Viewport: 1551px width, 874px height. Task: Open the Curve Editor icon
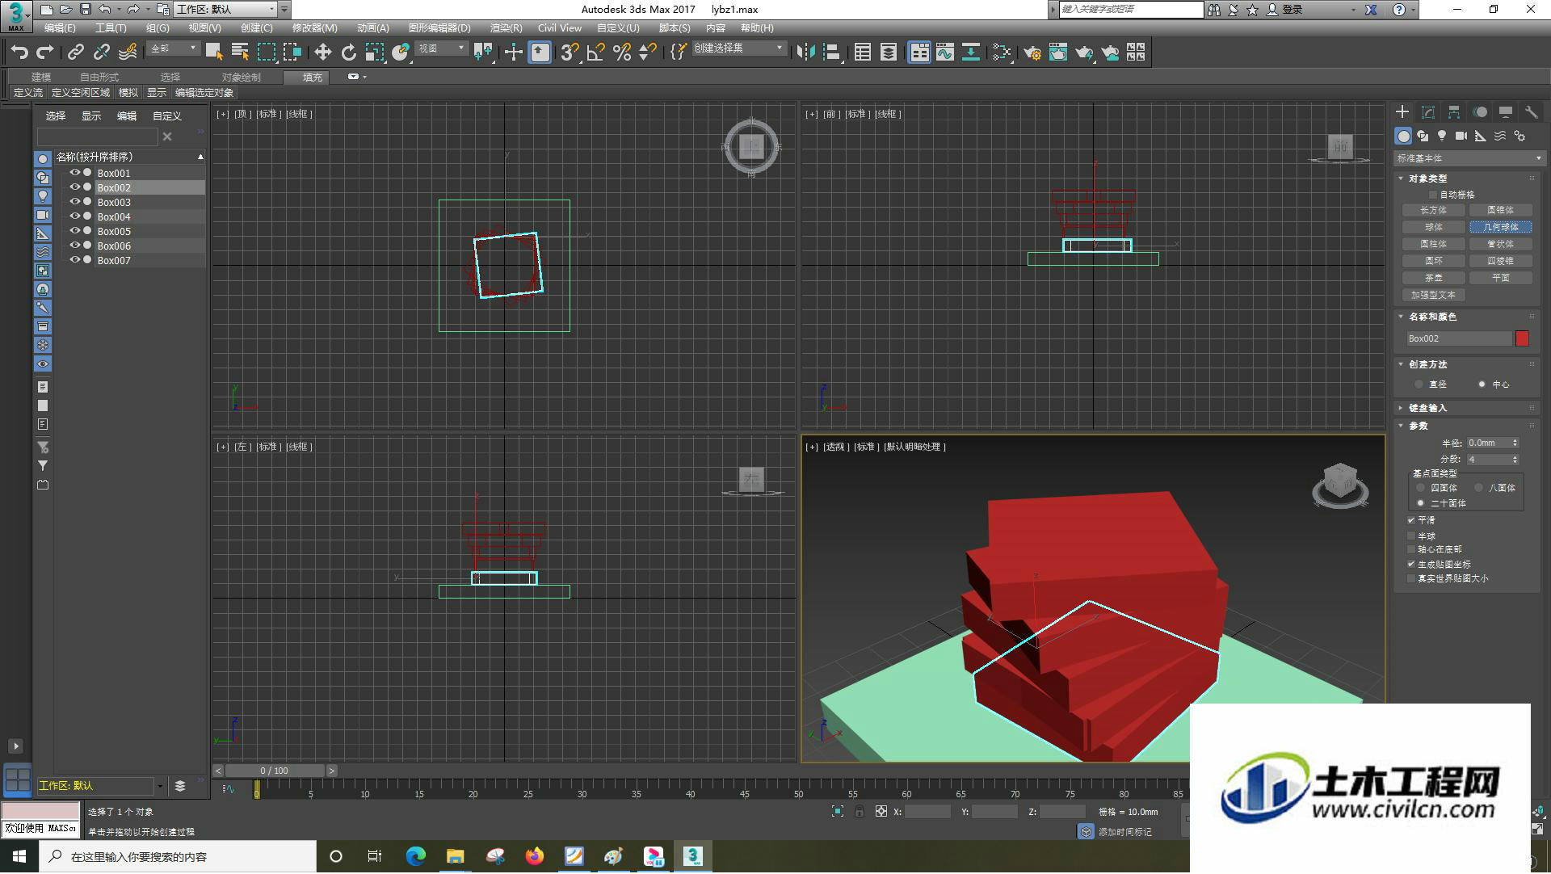(x=945, y=53)
